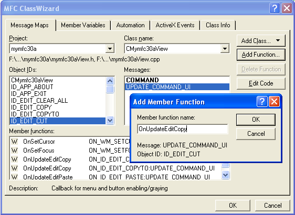This screenshot has width=295, height=215.
Task: Expand the Class name dropdown arrow
Action: (x=225, y=49)
